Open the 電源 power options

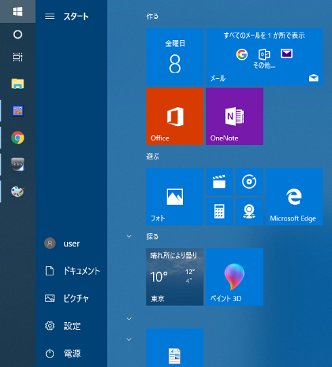tap(71, 353)
